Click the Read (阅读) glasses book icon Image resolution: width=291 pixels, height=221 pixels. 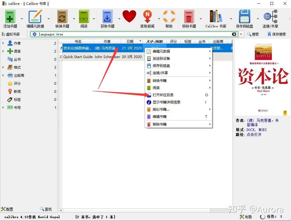[84, 17]
